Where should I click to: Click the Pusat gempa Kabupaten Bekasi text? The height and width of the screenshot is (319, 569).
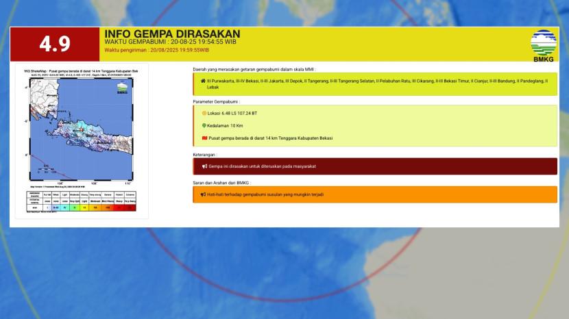coord(270,138)
